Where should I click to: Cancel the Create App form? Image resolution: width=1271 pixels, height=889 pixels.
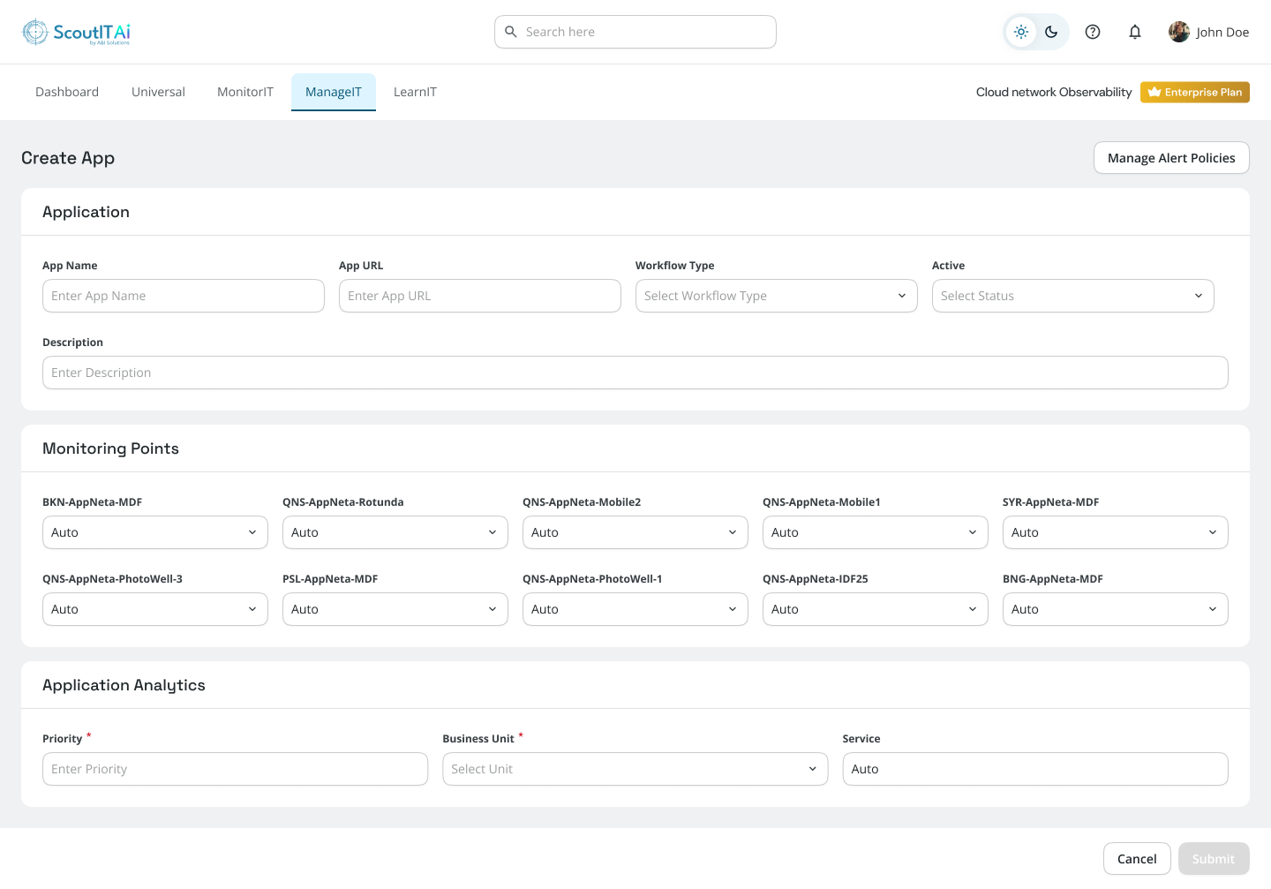(1137, 858)
